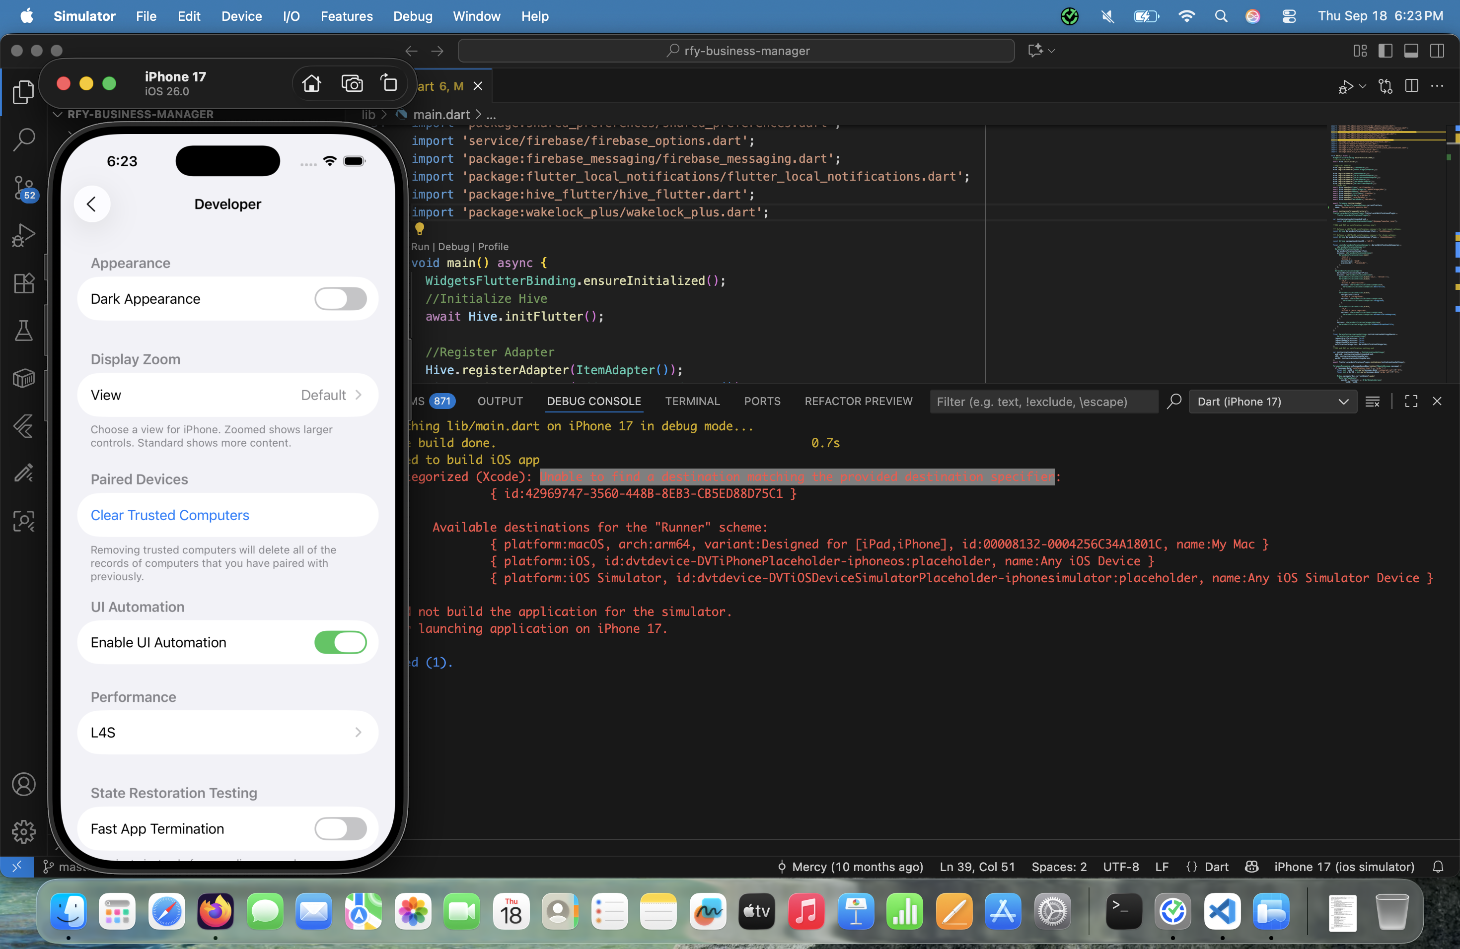Close the bottom panel

[1437, 402]
